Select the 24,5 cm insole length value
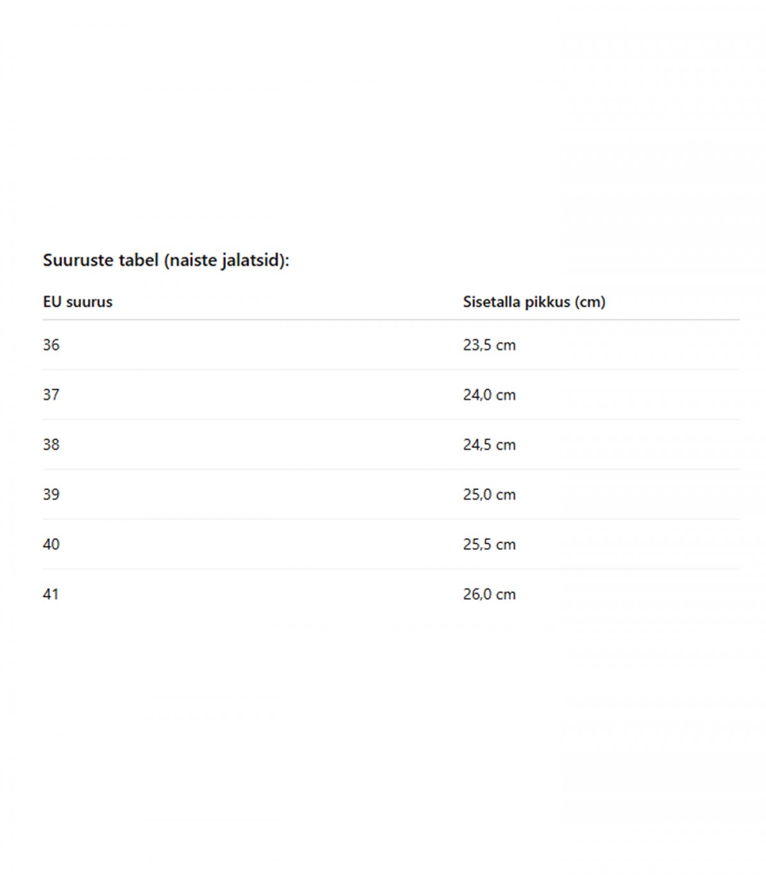Viewport: 766px width, 876px height. (490, 444)
